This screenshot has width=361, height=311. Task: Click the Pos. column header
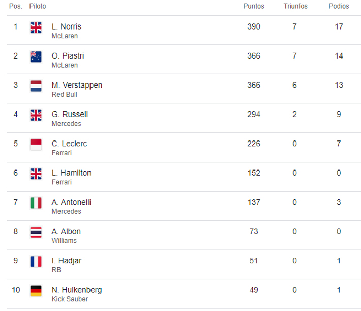pos(15,7)
